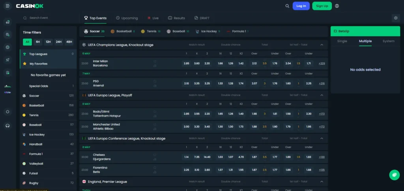Select the System betslip tab
Screen dimensions: 404x191
tap(388, 41)
